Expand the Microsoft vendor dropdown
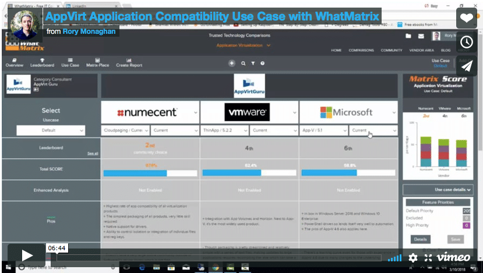Screen dimensions: 483x273 click(x=394, y=113)
